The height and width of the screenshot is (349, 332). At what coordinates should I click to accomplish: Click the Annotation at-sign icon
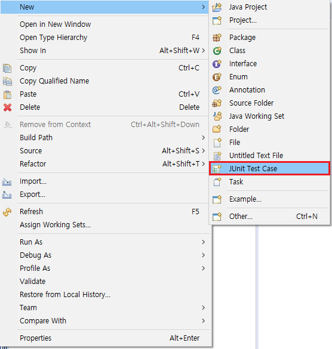click(x=217, y=90)
